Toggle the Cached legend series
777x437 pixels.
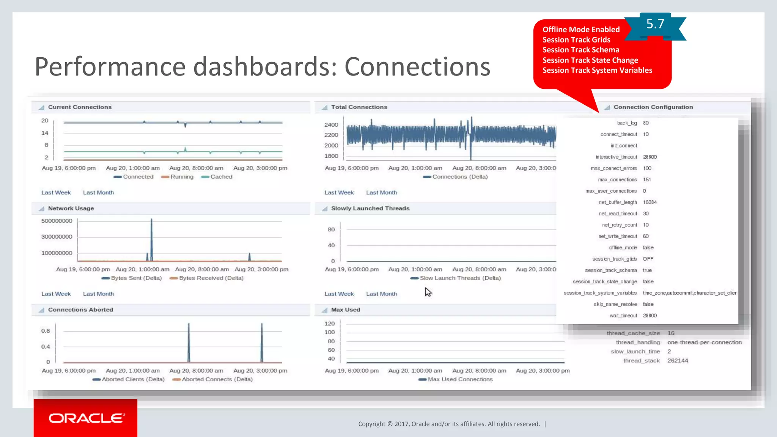coord(217,177)
